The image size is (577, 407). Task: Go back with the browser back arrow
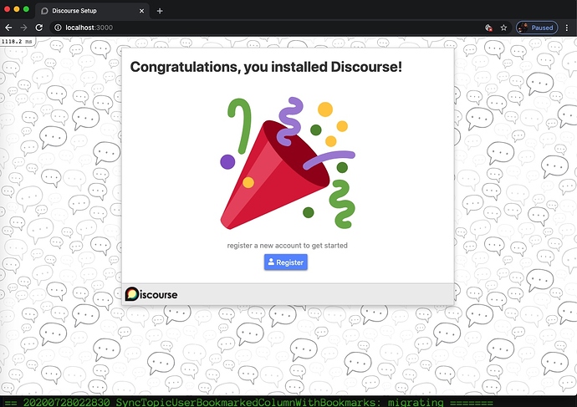pos(8,28)
